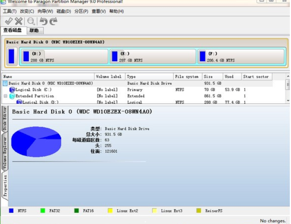291x224 pixels.
Task: Click the Linux Ext2 yellow legend swatch
Action: [x=110, y=210]
